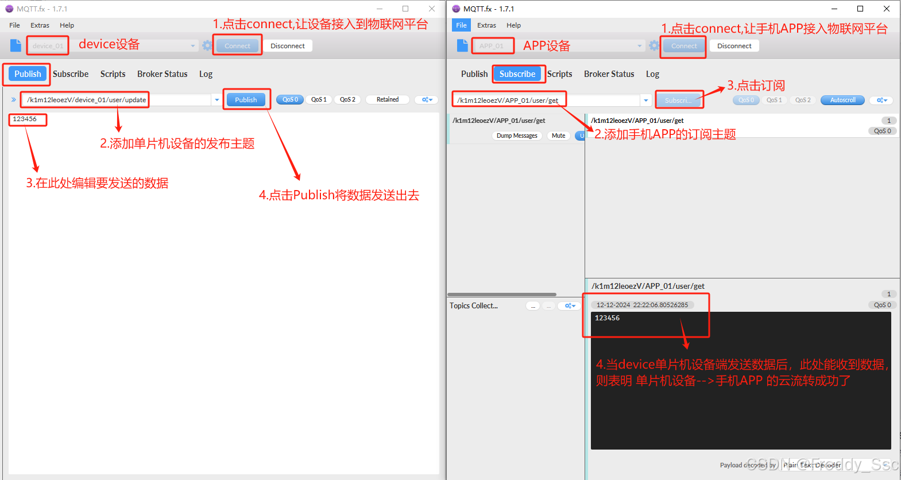Click Connect in device_01 window
901x480 pixels.
click(237, 46)
